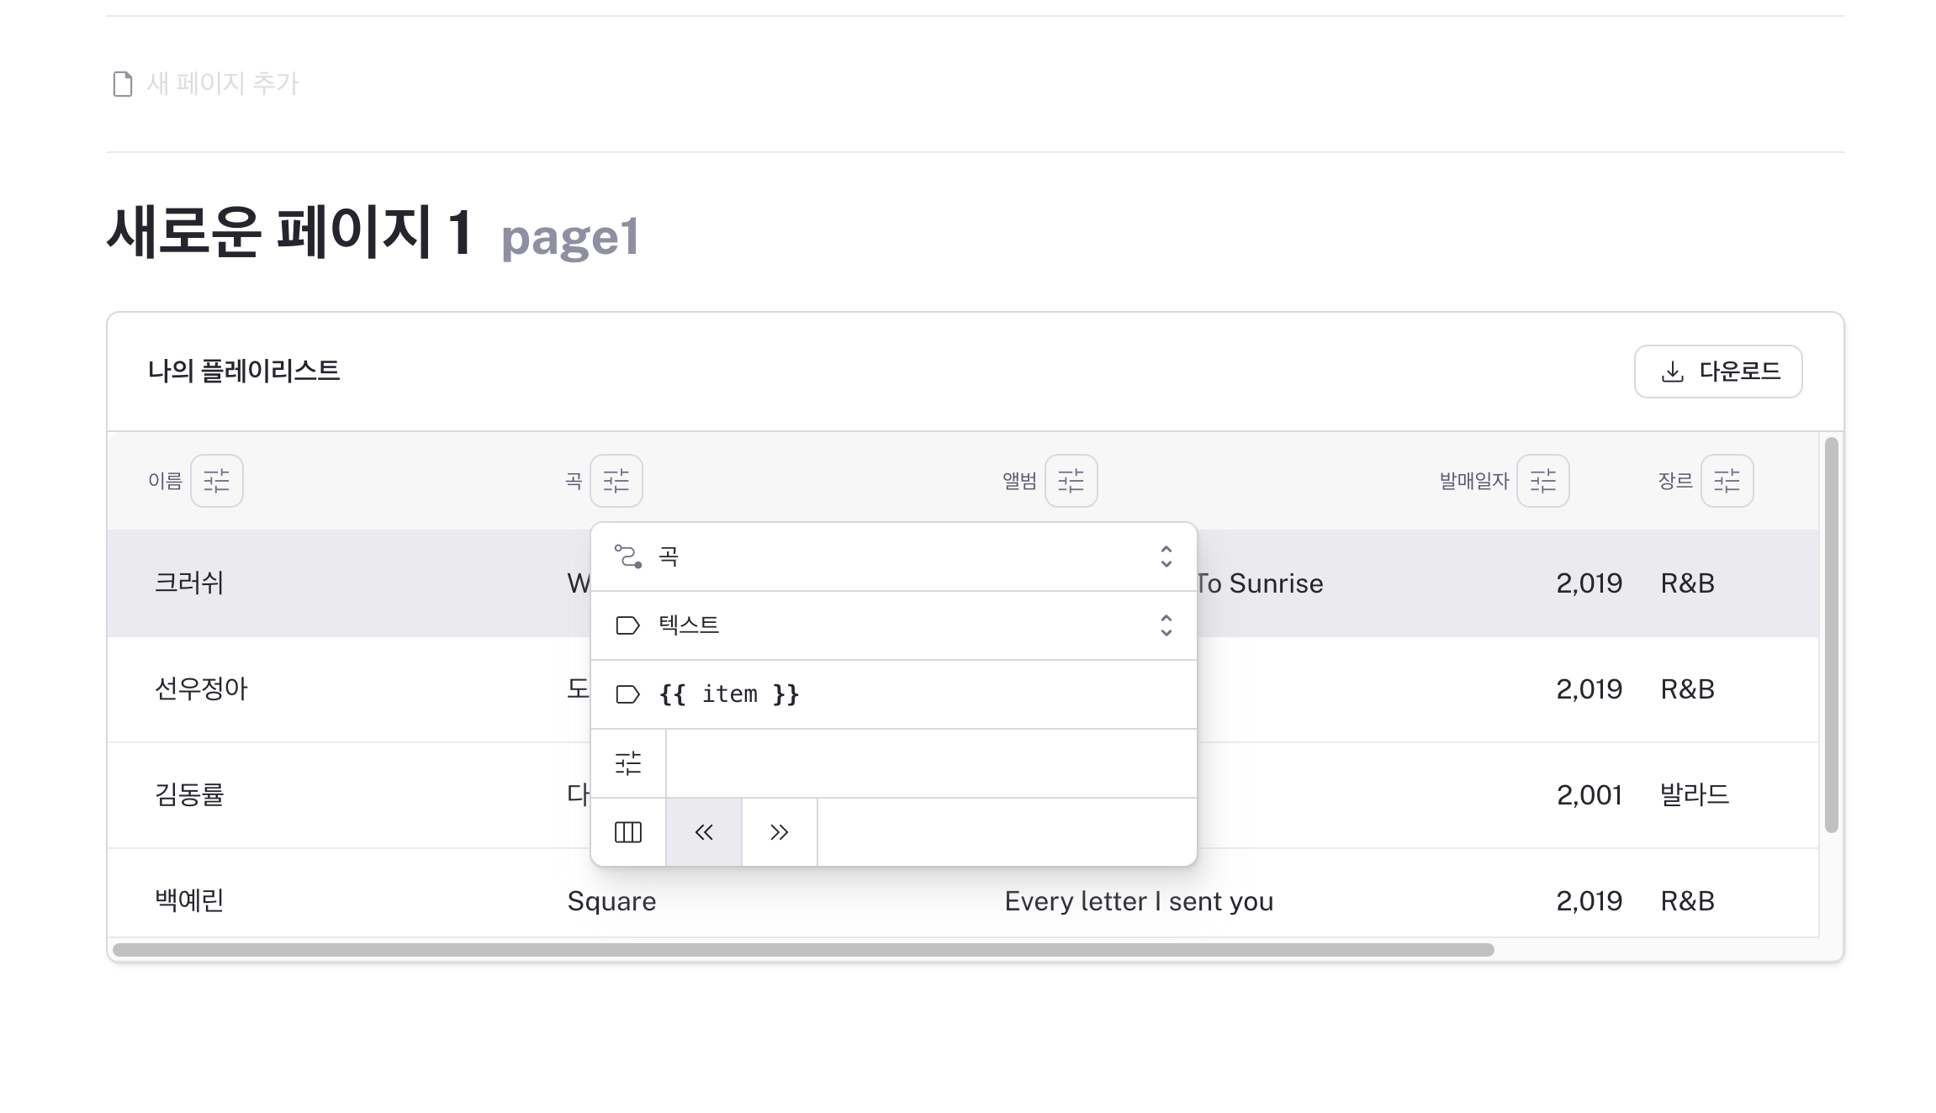This screenshot has width=1936, height=1113.
Task: Open settings for the 발매일자 column
Action: pos(1543,481)
